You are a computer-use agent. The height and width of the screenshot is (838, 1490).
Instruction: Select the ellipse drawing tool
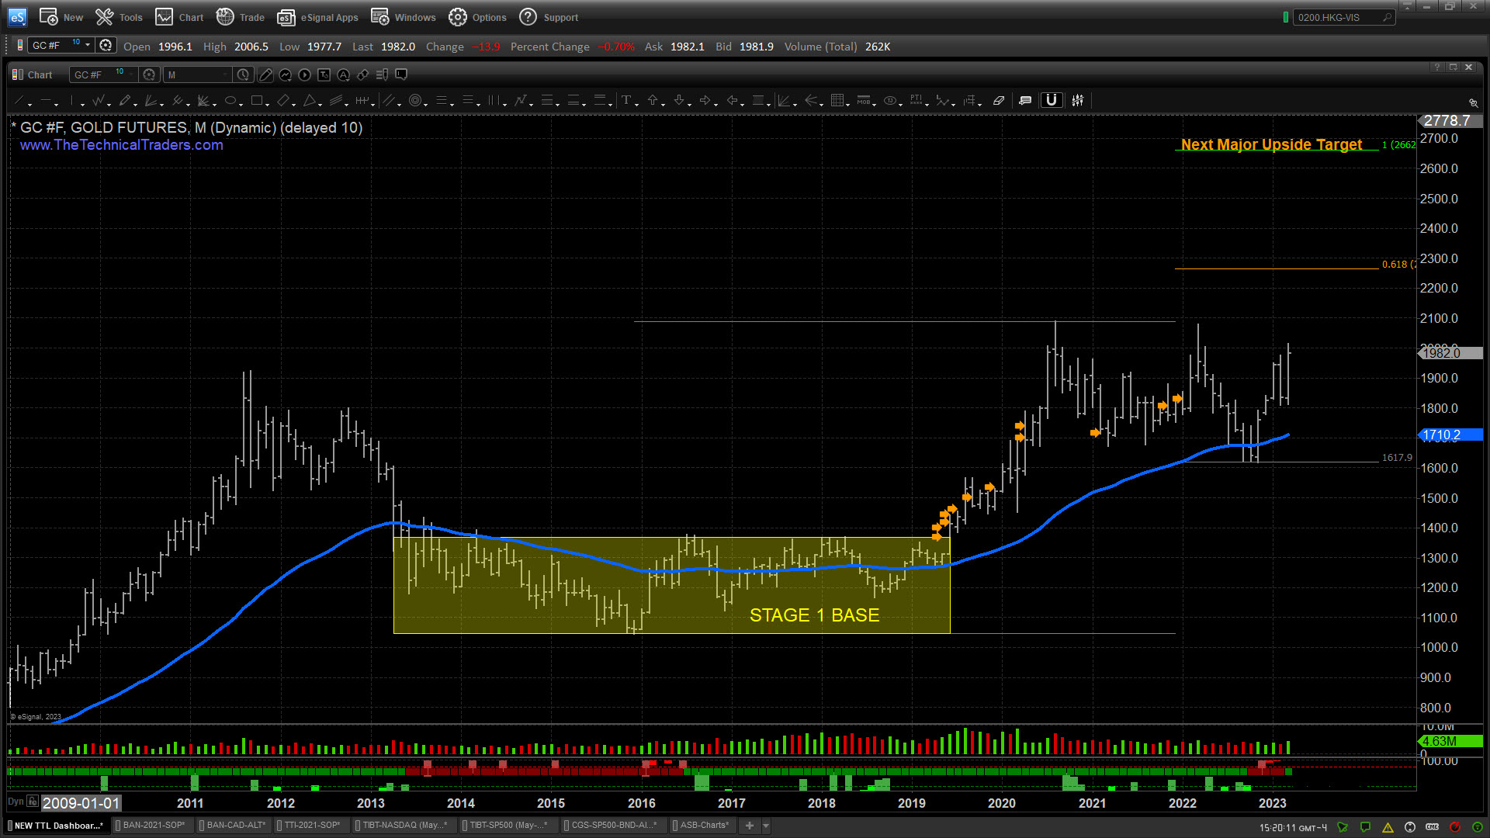click(x=230, y=100)
